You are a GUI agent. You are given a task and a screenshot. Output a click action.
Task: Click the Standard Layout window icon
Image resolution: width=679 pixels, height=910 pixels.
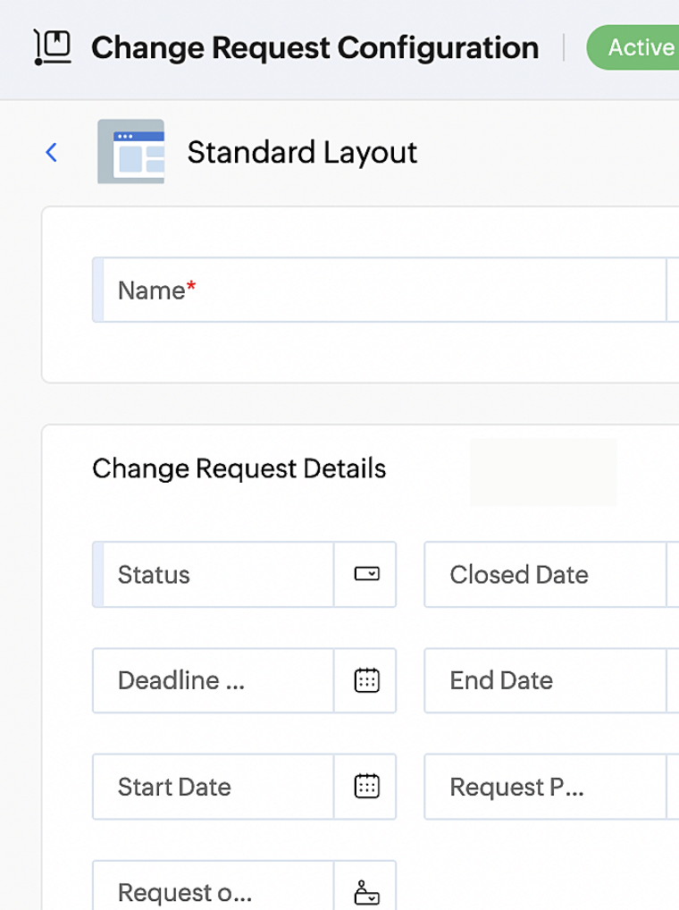[132, 152]
